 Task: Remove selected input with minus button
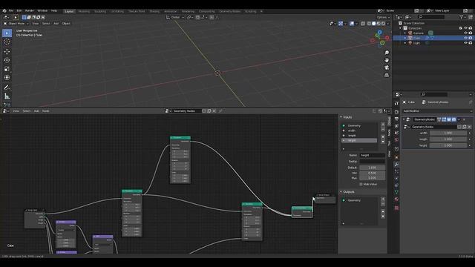tap(383, 129)
